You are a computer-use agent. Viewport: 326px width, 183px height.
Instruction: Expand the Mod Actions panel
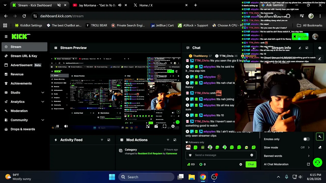coord(175,140)
